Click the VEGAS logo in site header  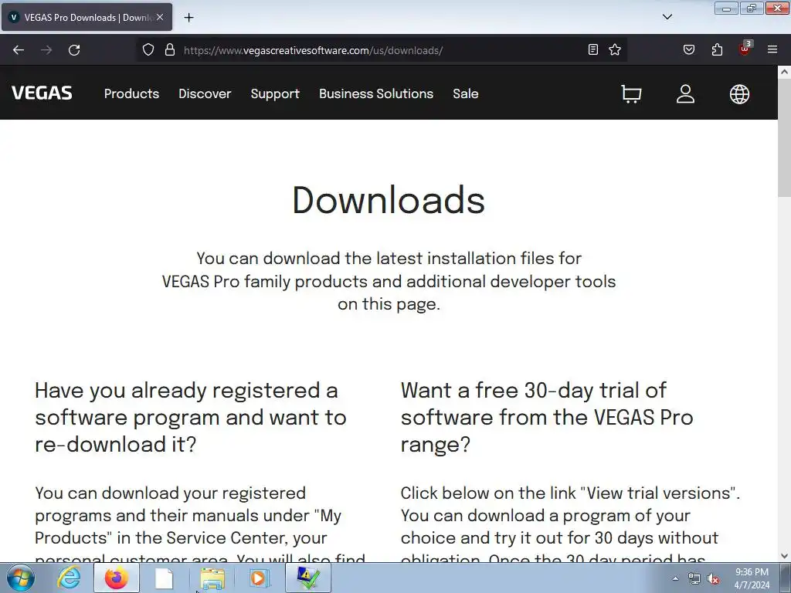pyautogui.click(x=42, y=93)
